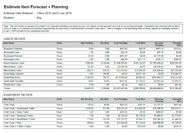The height and width of the screenshot is (133, 187).
Task: Click the Division value Any
Action: tap(39, 18)
